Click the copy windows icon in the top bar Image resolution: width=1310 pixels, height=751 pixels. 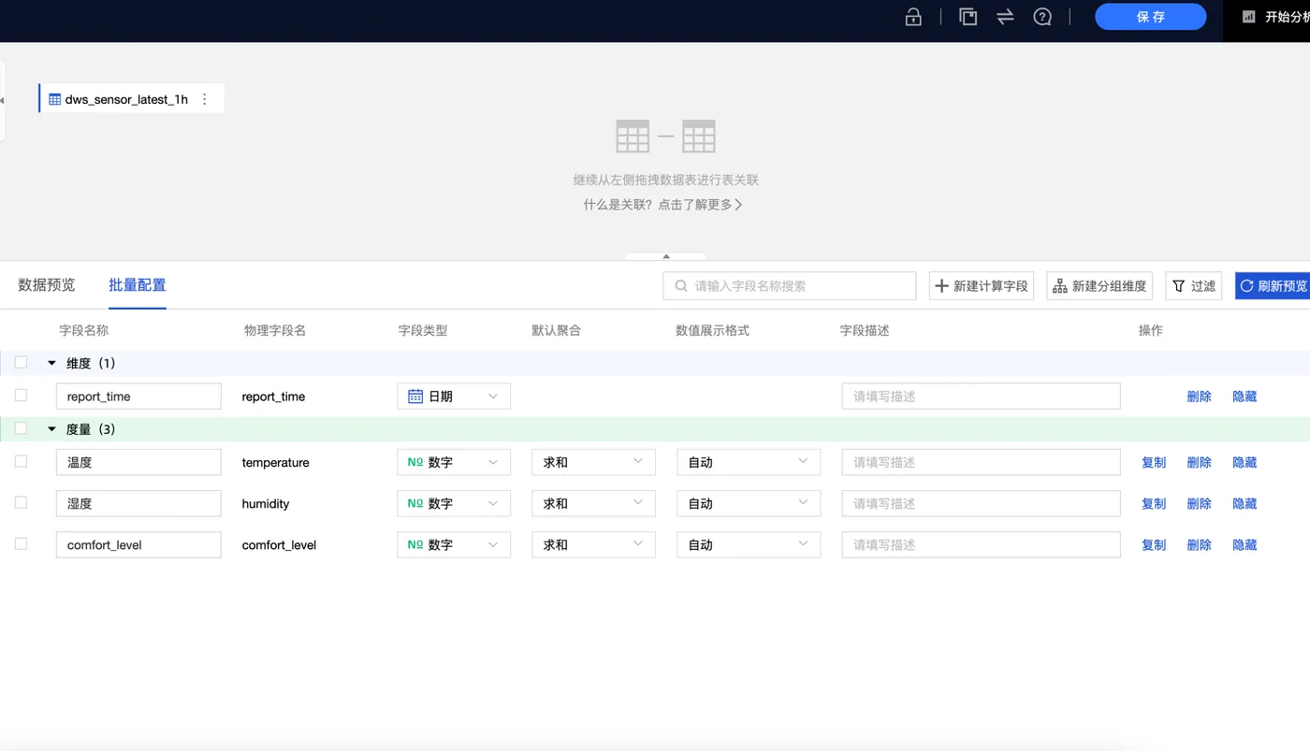(968, 17)
